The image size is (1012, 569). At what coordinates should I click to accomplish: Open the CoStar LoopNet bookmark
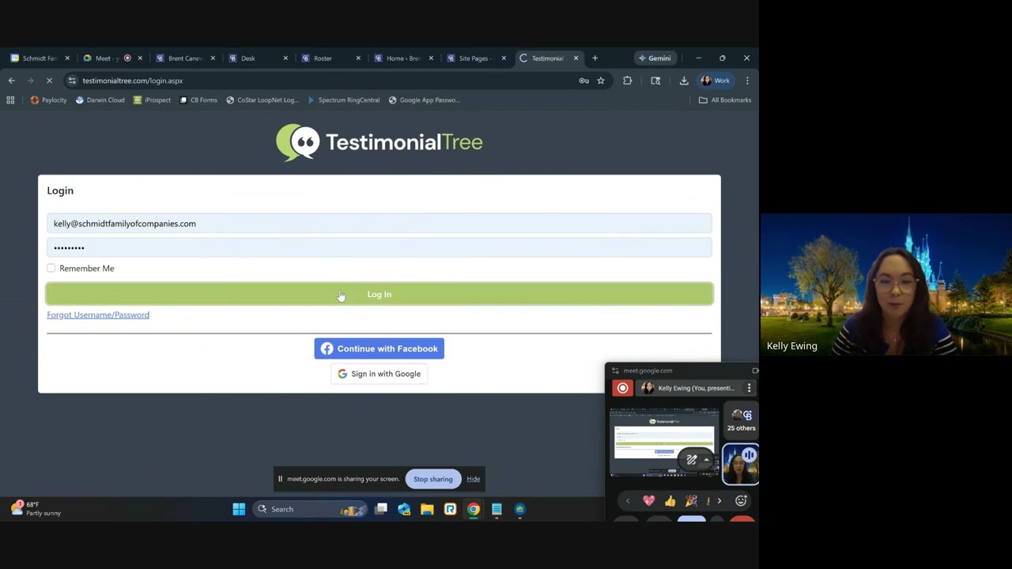pos(262,100)
